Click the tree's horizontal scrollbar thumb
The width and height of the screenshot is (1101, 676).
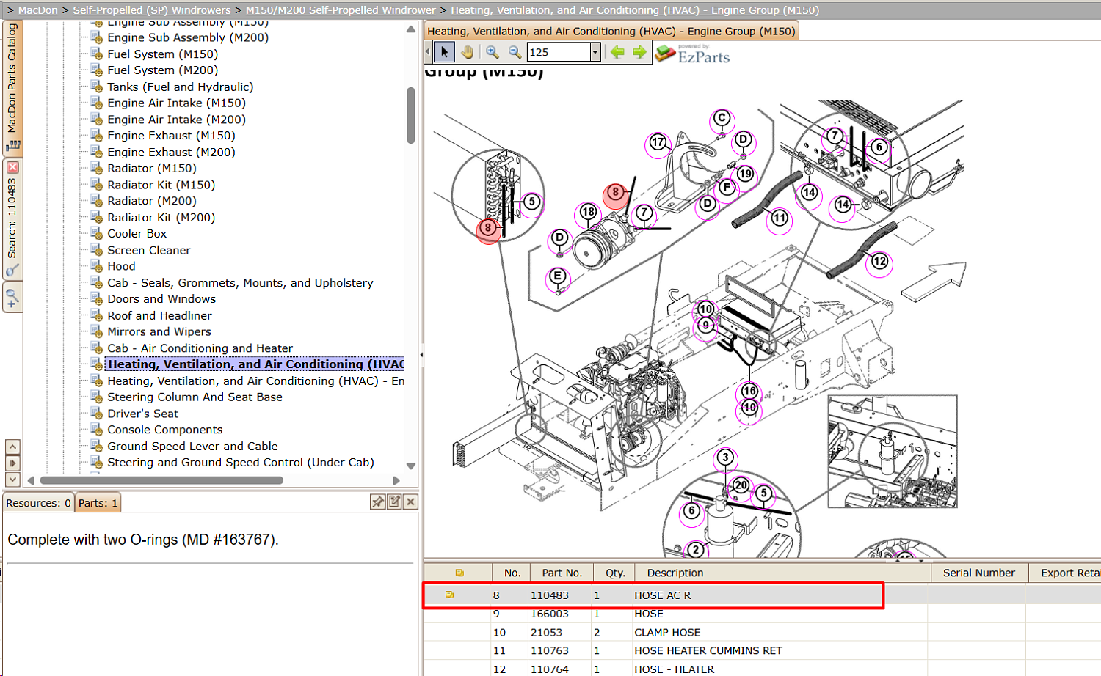pyautogui.click(x=161, y=480)
